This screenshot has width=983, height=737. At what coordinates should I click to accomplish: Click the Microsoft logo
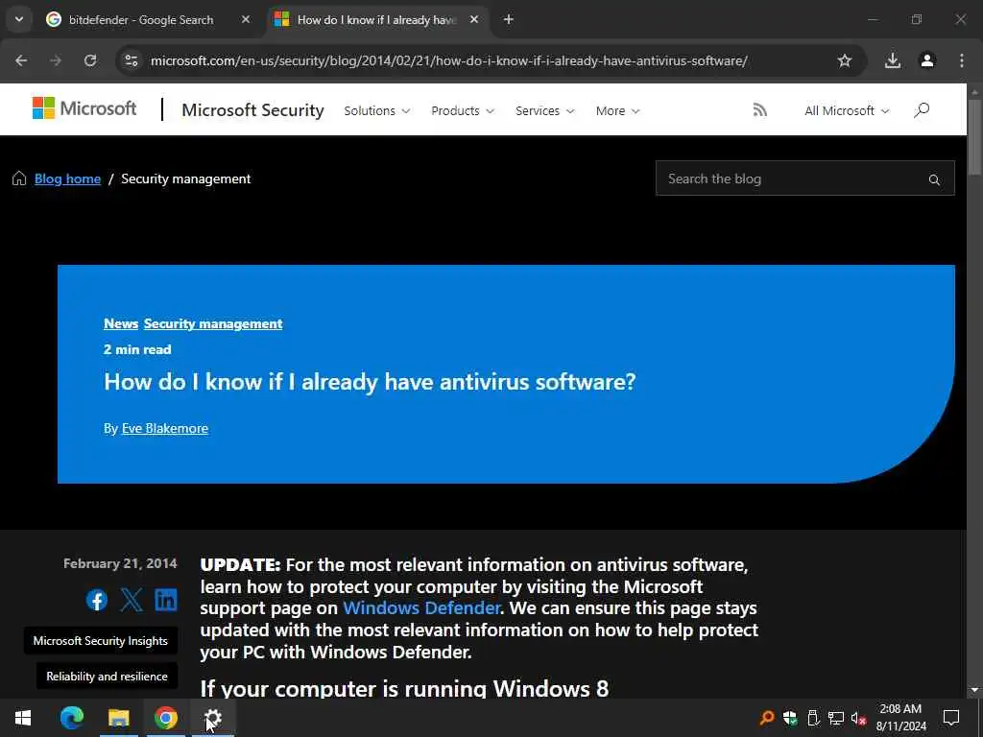pos(84,108)
